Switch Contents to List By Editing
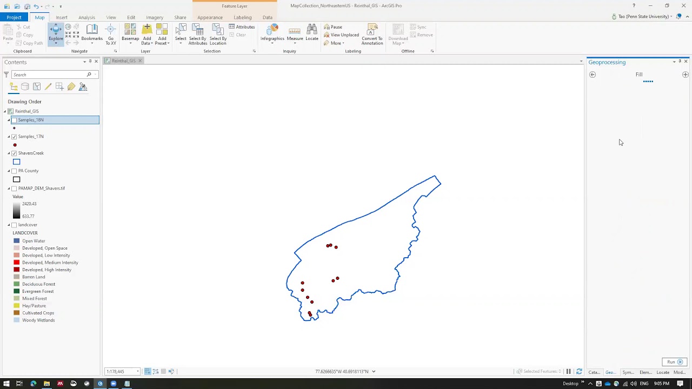Screen dimensions: 692x389 coord(48,86)
